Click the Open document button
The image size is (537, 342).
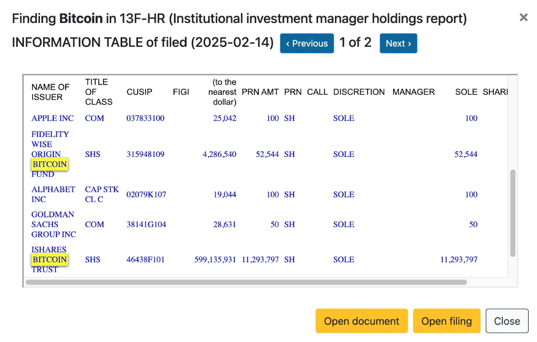coord(362,321)
